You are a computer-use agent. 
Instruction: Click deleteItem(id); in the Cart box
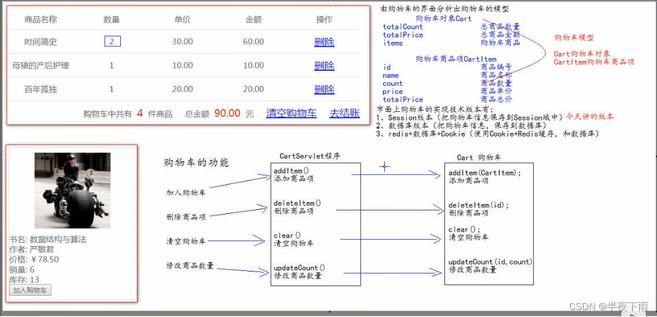[x=479, y=205]
